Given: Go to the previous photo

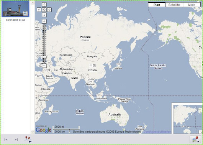Looking at the screenshot, I should pos(6,140).
